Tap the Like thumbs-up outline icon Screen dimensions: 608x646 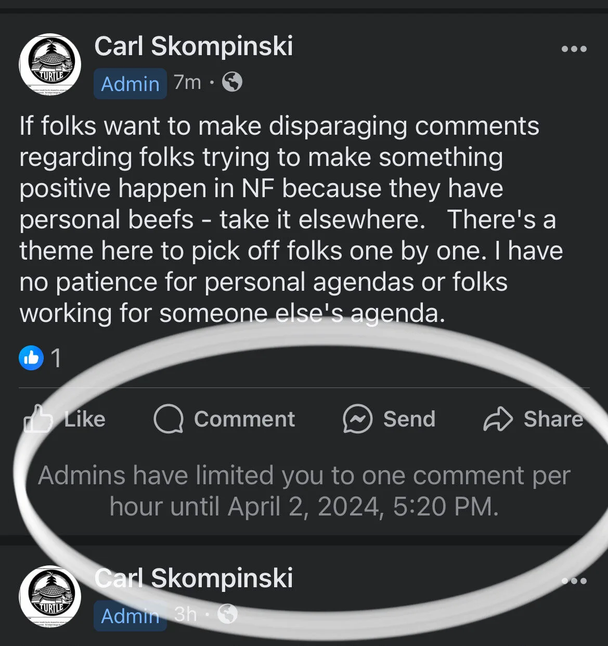38,419
